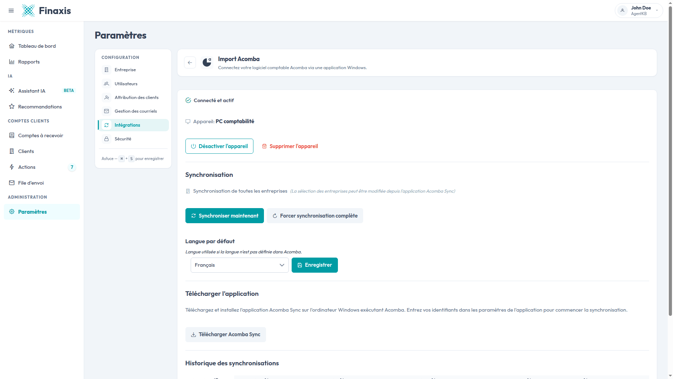Select Utilisateurs configuration item
Screen dimensions: 673x379
(133, 84)
